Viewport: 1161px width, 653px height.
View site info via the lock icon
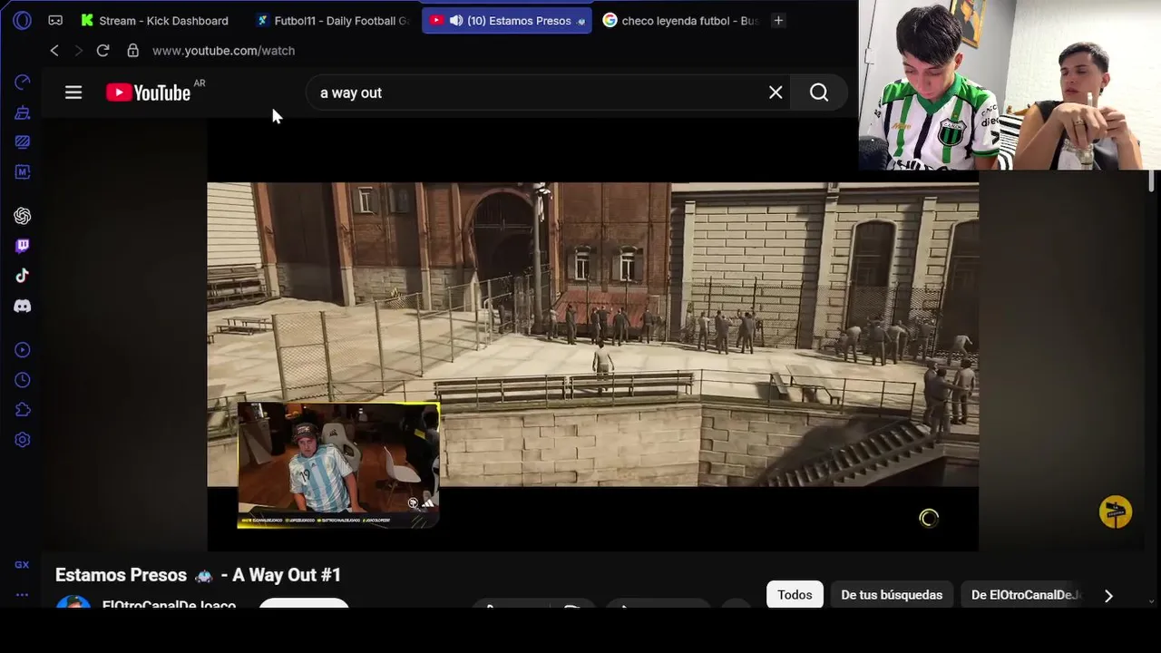[133, 51]
